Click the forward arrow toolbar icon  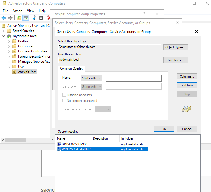10,18
